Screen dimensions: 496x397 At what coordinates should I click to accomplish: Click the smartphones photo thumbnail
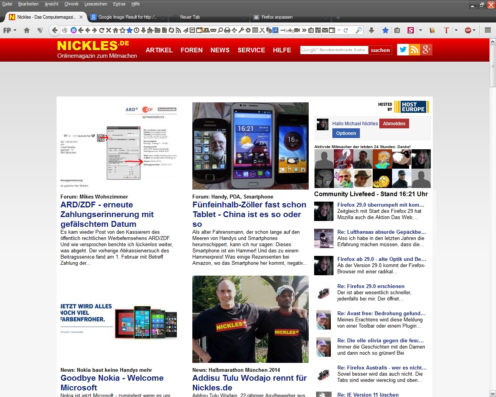click(251, 146)
